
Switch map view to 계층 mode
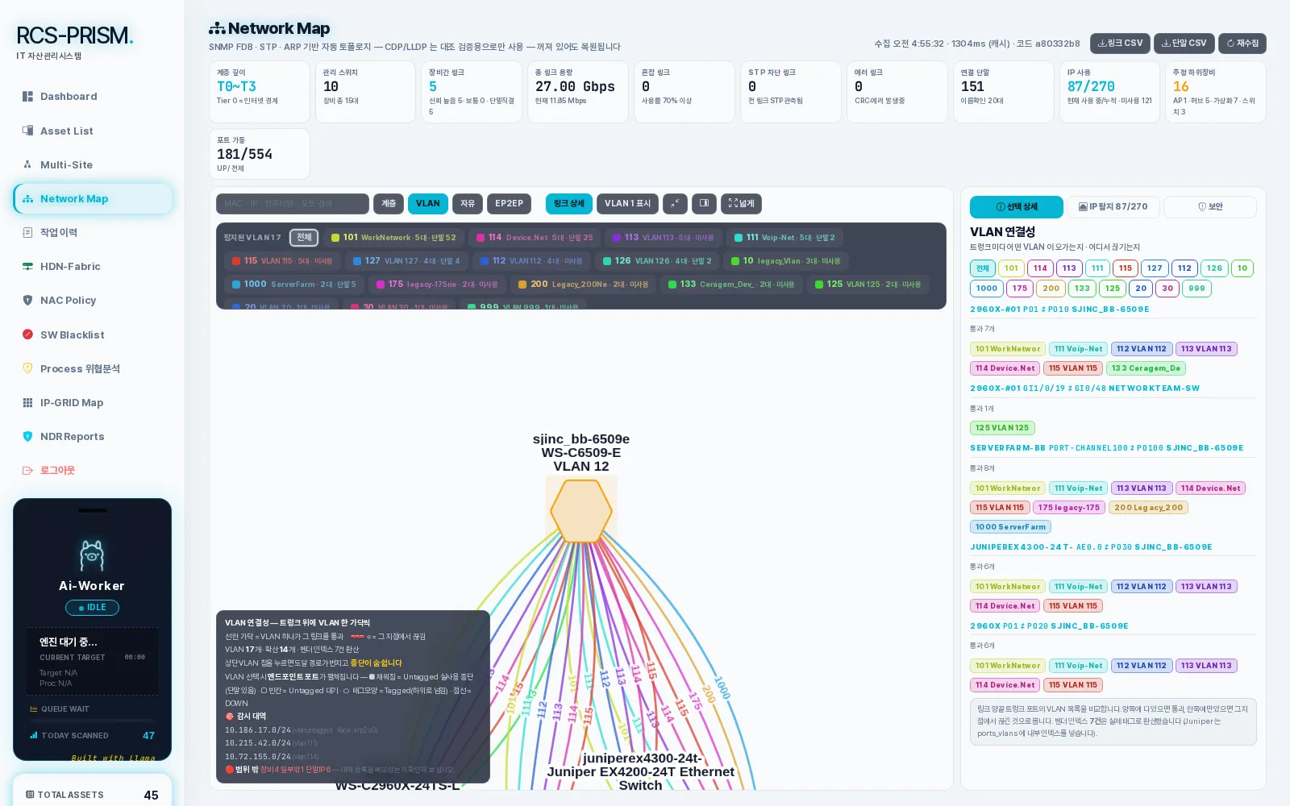click(x=389, y=204)
